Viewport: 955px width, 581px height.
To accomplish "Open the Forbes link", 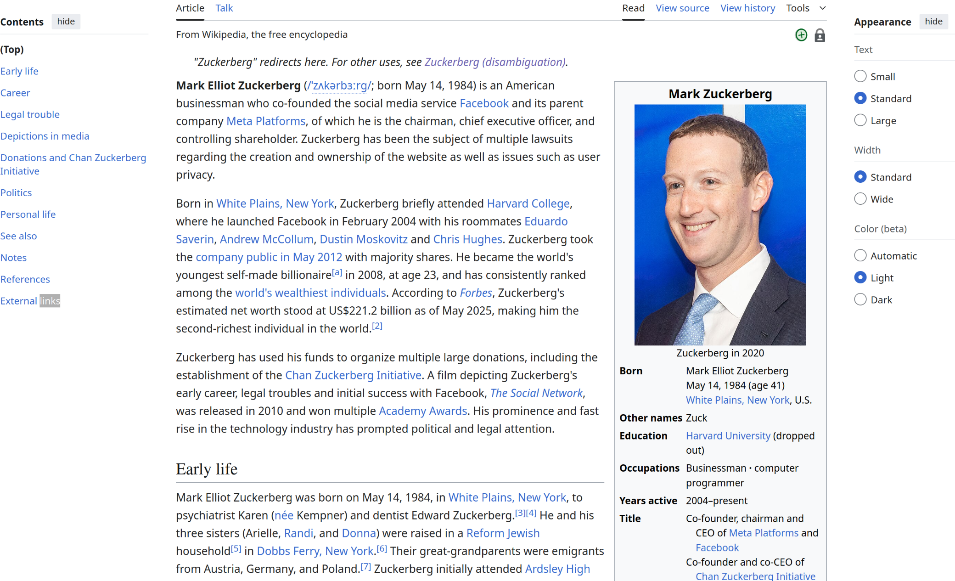I will tap(476, 293).
